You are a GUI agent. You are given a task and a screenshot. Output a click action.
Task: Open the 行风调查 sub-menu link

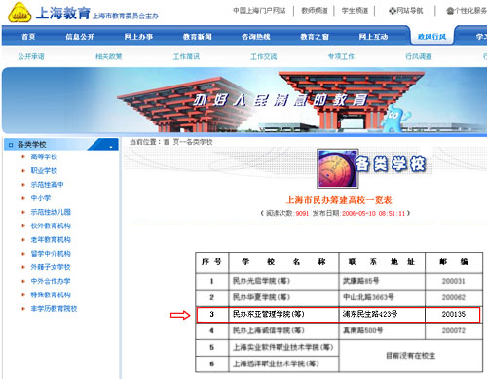click(419, 57)
